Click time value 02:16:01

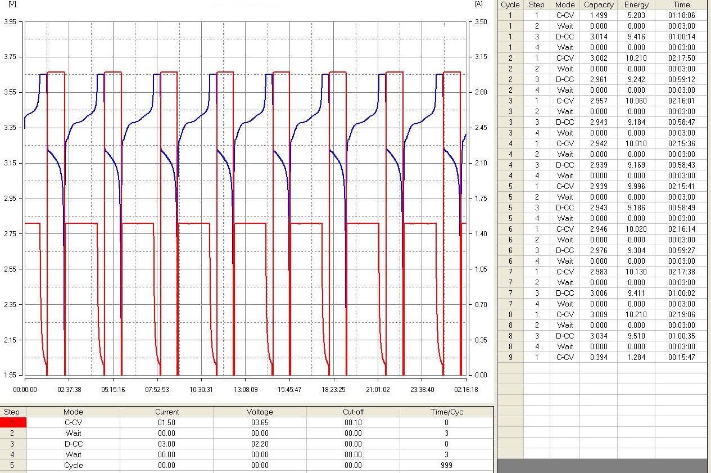[681, 101]
